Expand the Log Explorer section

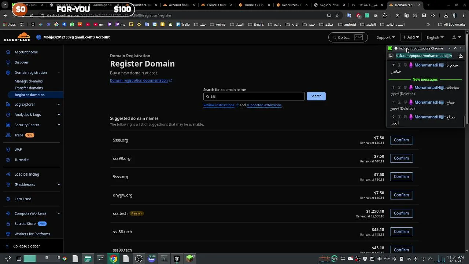tap(59, 104)
